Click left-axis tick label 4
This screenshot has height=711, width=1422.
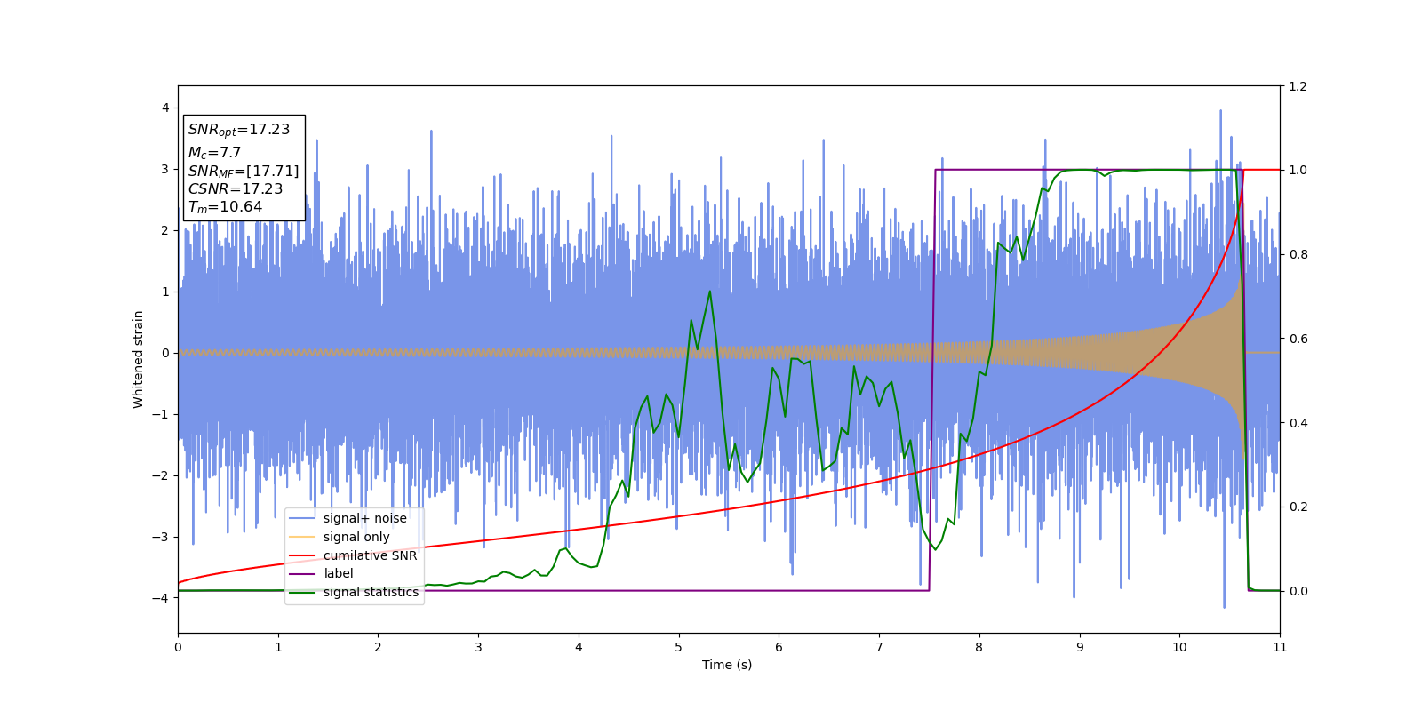[165, 108]
